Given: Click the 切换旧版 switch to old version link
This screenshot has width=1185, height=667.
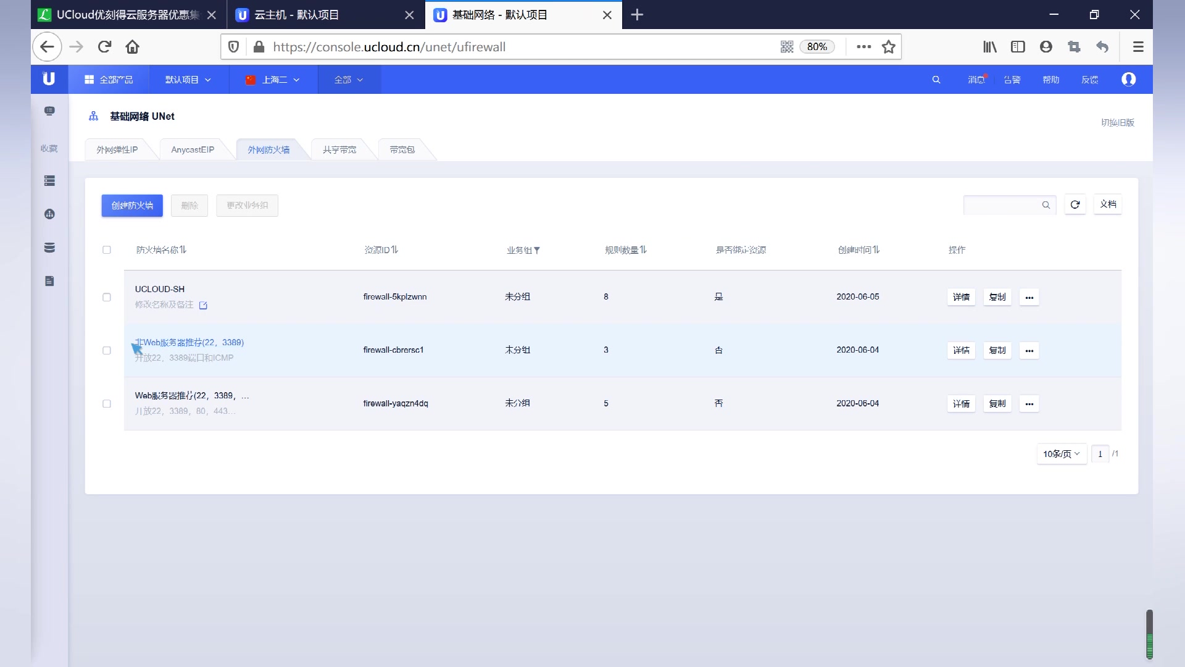Looking at the screenshot, I should pos(1118,122).
